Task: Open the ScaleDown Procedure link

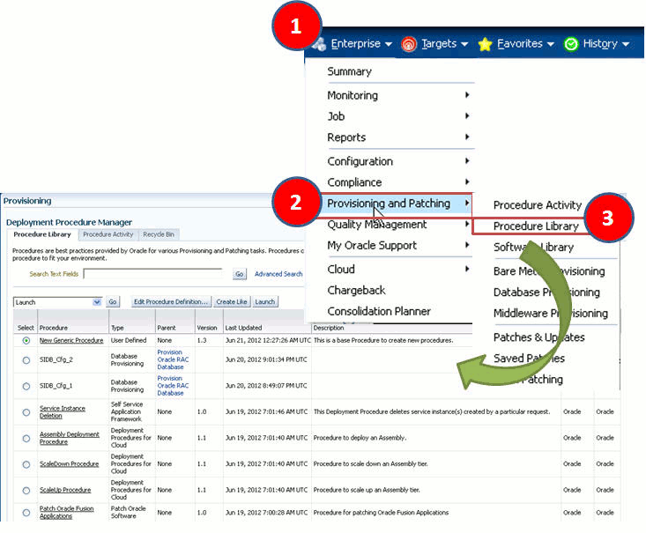Action: [70, 463]
